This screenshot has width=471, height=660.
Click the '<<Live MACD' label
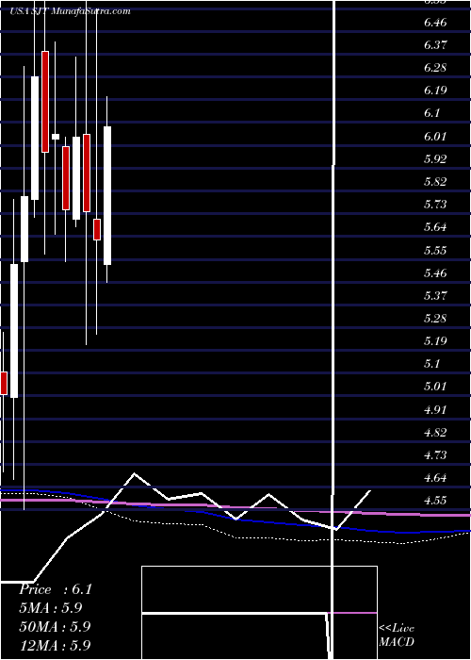point(397,635)
